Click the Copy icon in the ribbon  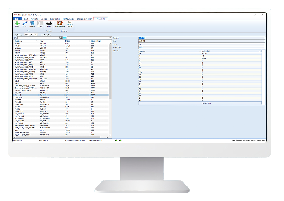click(x=40, y=24)
